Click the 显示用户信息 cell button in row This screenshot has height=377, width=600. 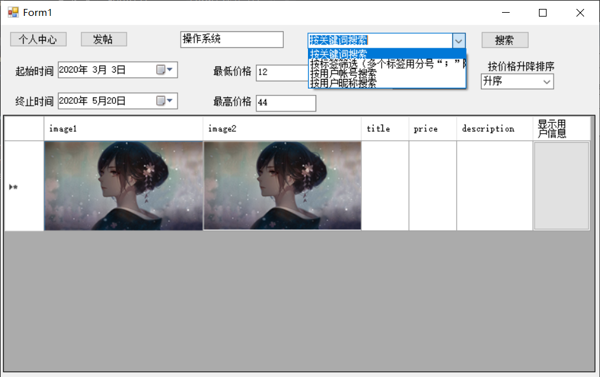coord(561,186)
